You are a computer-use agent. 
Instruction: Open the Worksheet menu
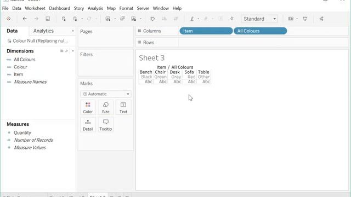[35, 8]
